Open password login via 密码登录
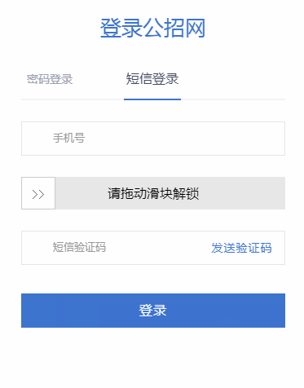 coord(50,79)
